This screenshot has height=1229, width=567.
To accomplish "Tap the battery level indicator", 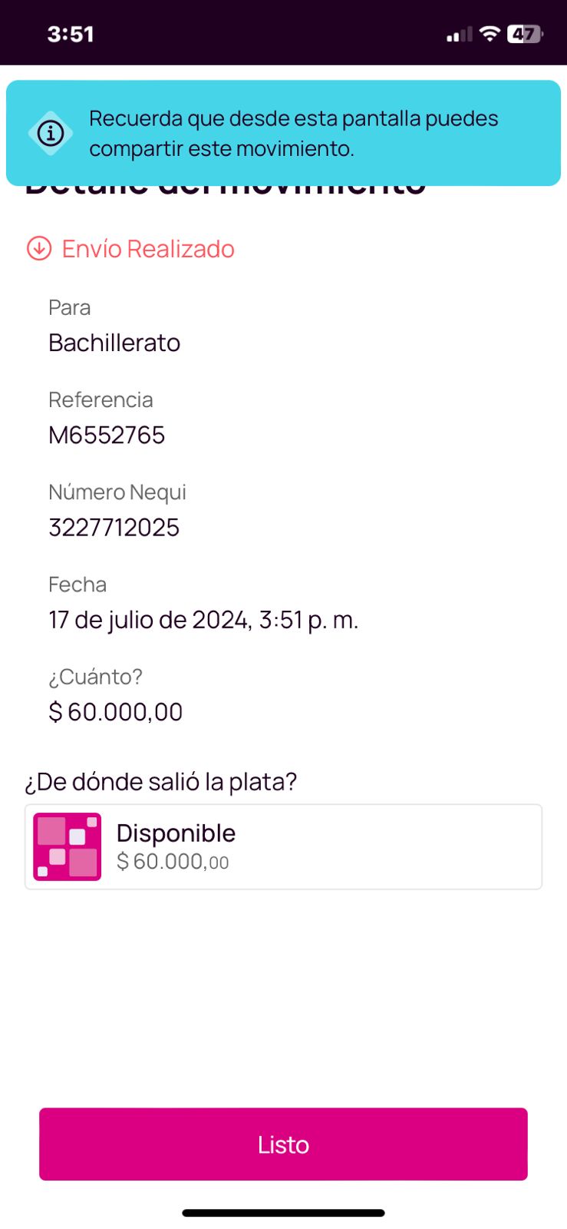I will (x=525, y=34).
